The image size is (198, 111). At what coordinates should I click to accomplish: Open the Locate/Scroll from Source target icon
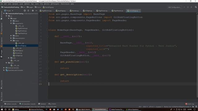[x=25, y=11]
